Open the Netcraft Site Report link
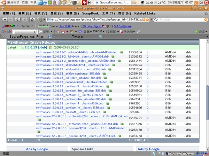Image resolution: width=209 pixels, height=156 pixels. click(x=94, y=26)
